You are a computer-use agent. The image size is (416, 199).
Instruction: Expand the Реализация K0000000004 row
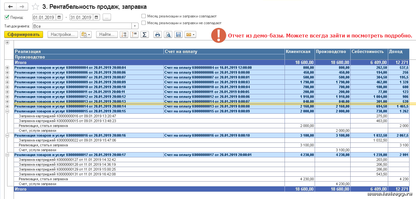point(7,68)
